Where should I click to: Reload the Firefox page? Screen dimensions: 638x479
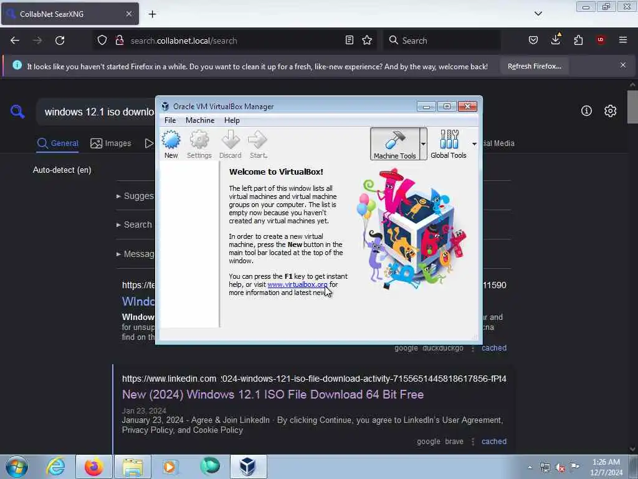click(60, 41)
